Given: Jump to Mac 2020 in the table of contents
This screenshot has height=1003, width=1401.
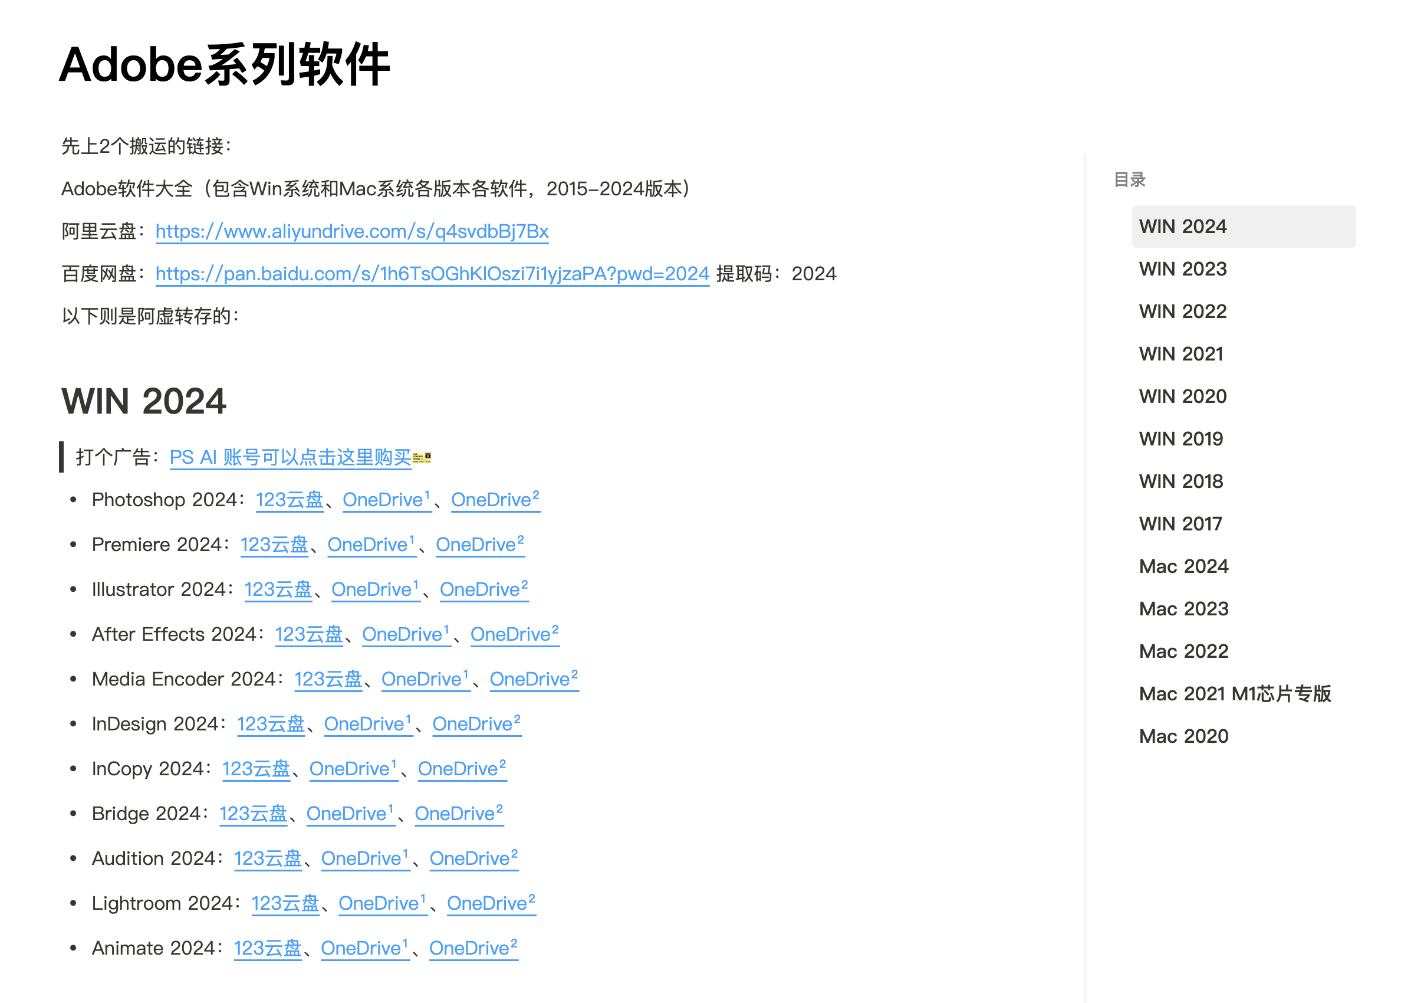Looking at the screenshot, I should 1184,736.
